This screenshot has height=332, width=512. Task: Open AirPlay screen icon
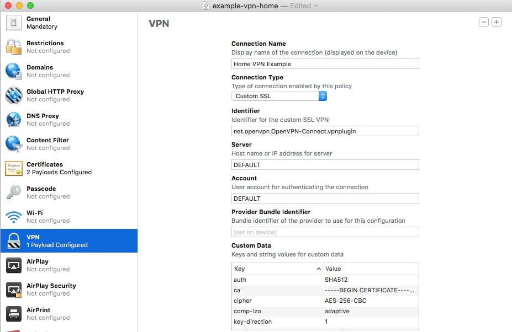click(14, 265)
